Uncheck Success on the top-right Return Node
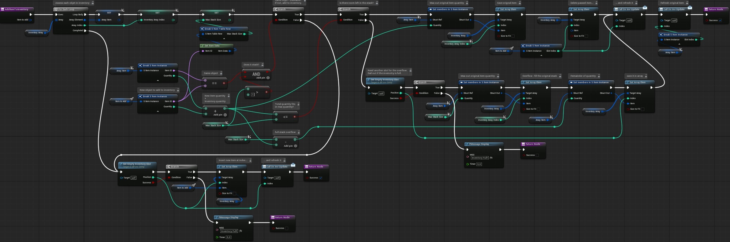The height and width of the screenshot is (242, 730). tap(720, 20)
